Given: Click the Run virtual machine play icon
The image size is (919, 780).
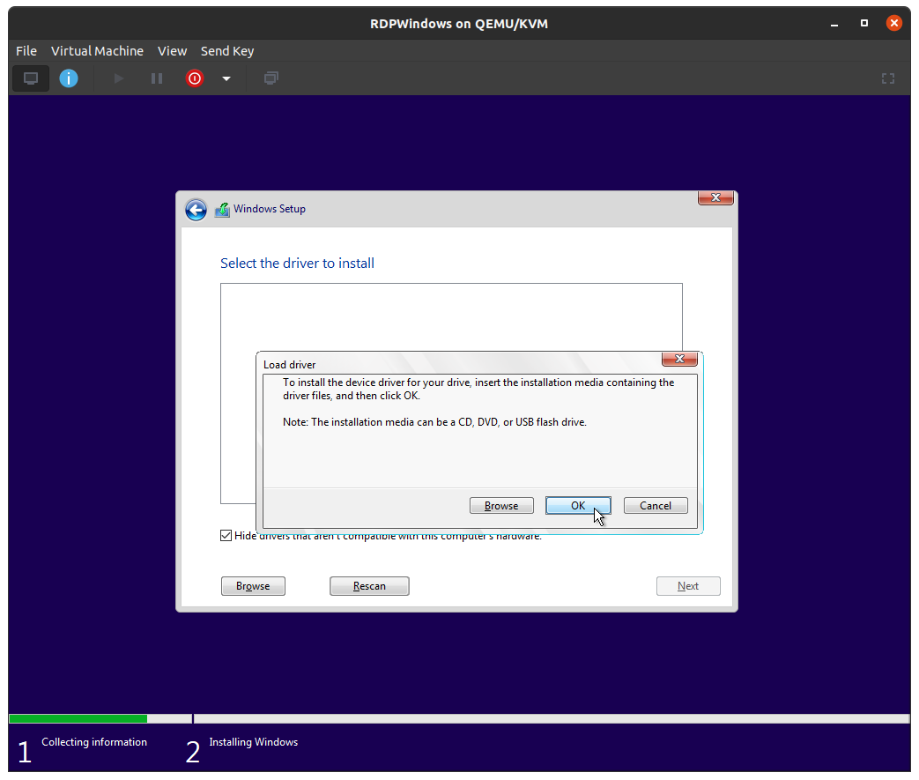Looking at the screenshot, I should click(x=119, y=78).
